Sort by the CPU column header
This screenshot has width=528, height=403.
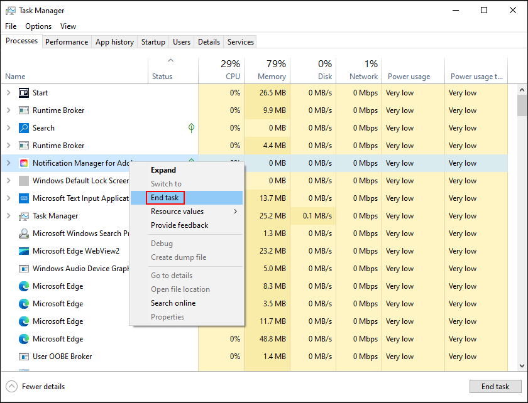pos(221,71)
